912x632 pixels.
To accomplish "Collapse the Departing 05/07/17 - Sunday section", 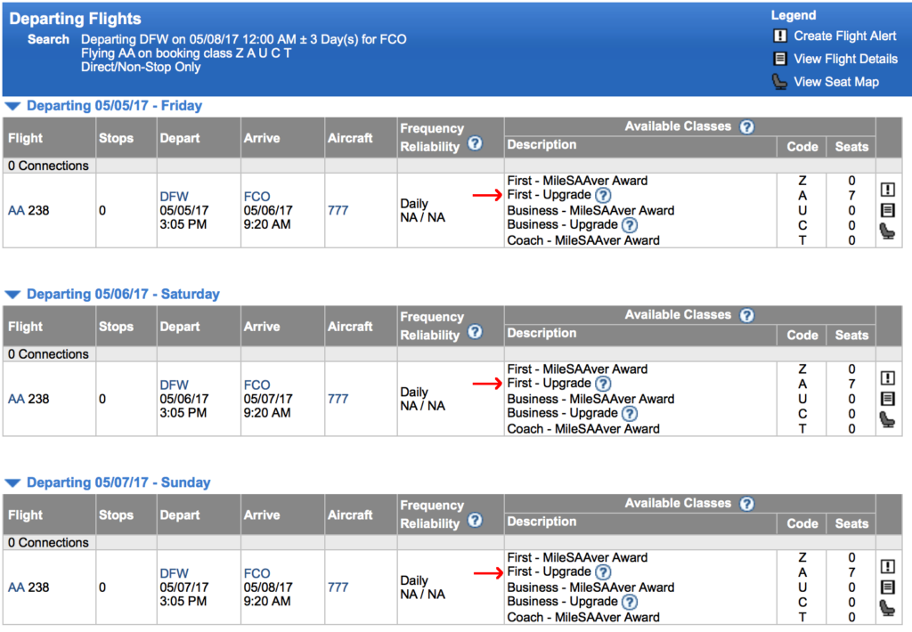I will coord(12,482).
